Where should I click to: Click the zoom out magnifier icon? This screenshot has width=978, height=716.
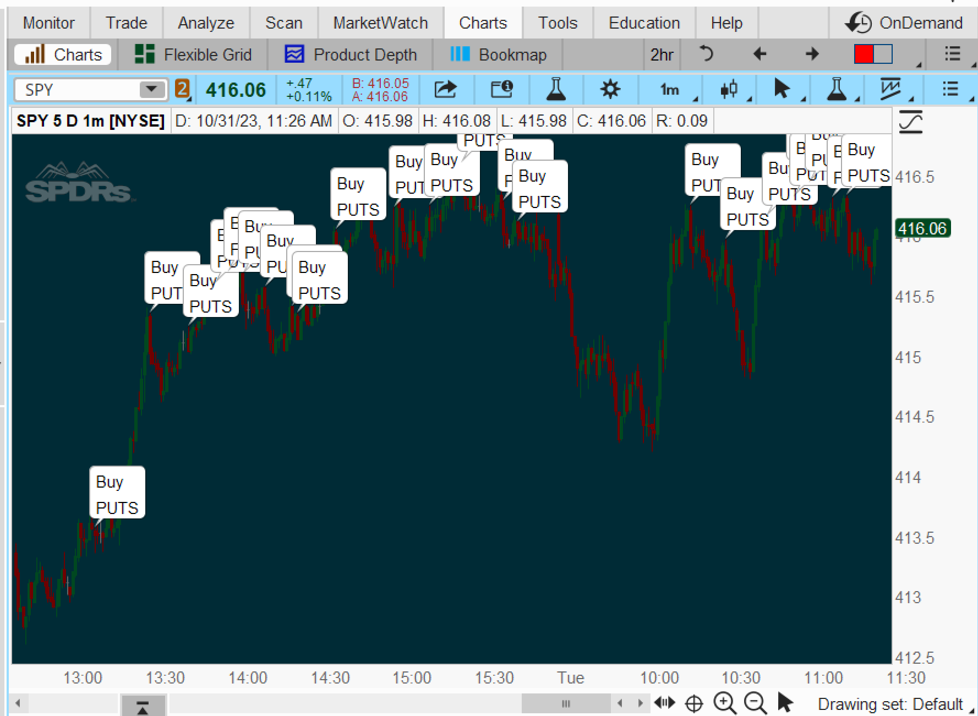(x=755, y=703)
